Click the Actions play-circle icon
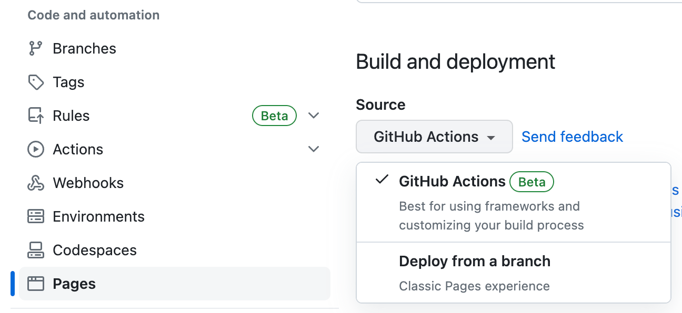Screen dimensions: 682x313 point(35,149)
